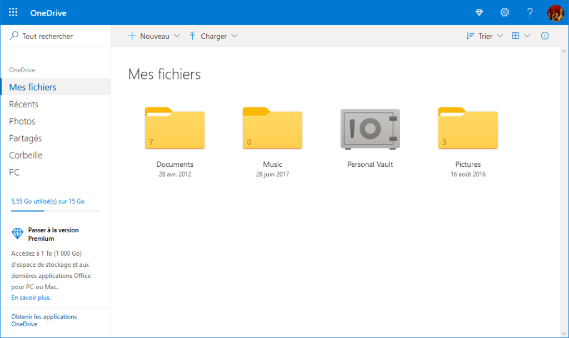Click the scrollbar up arrow
This screenshot has height=338, width=569.
pyautogui.click(x=564, y=51)
